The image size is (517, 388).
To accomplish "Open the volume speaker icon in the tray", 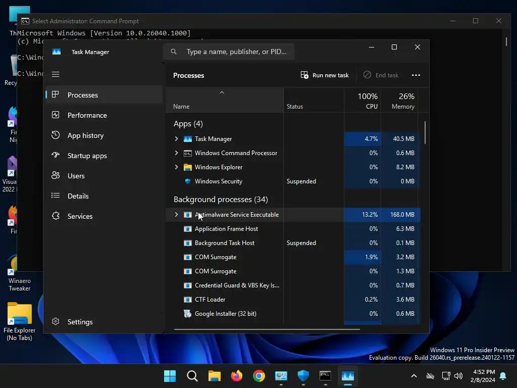I will [458, 376].
